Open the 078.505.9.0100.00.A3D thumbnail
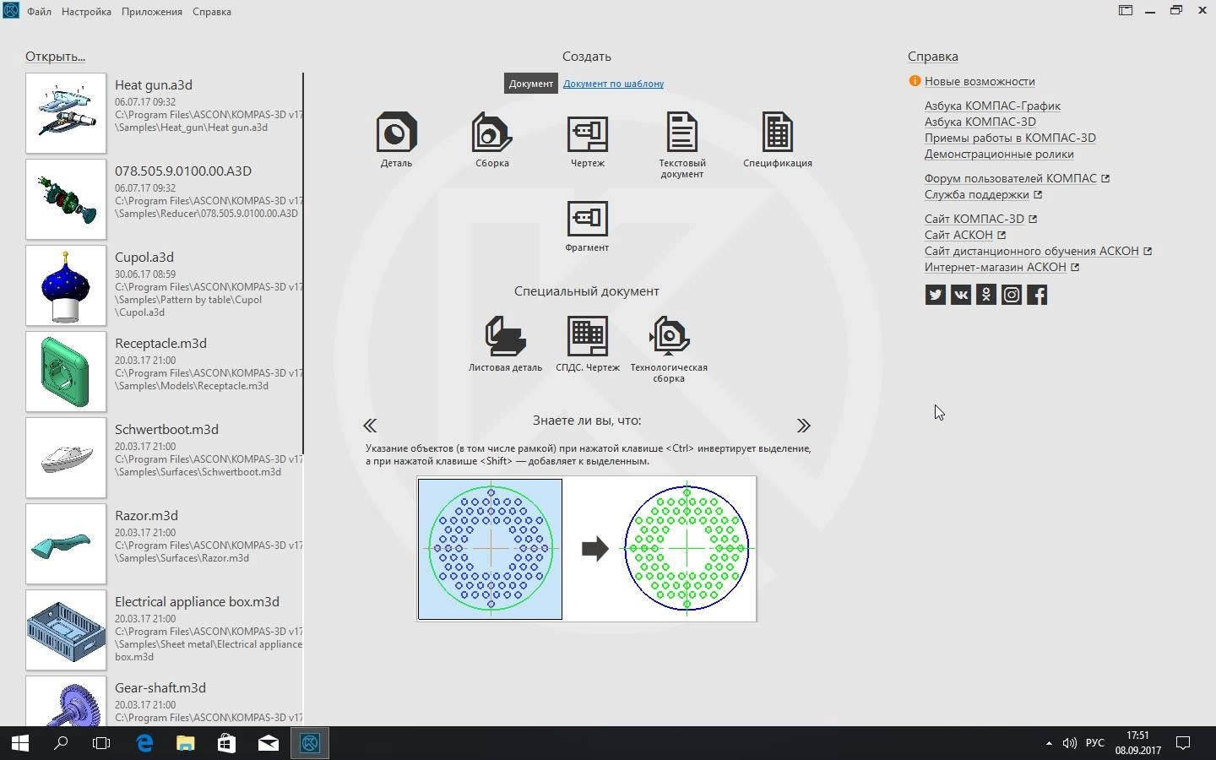The width and height of the screenshot is (1216, 760). point(66,199)
